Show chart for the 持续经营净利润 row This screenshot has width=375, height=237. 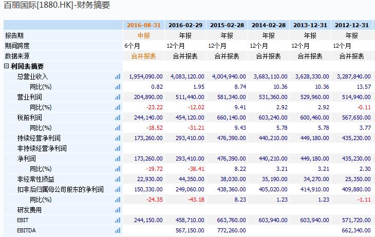118,138
